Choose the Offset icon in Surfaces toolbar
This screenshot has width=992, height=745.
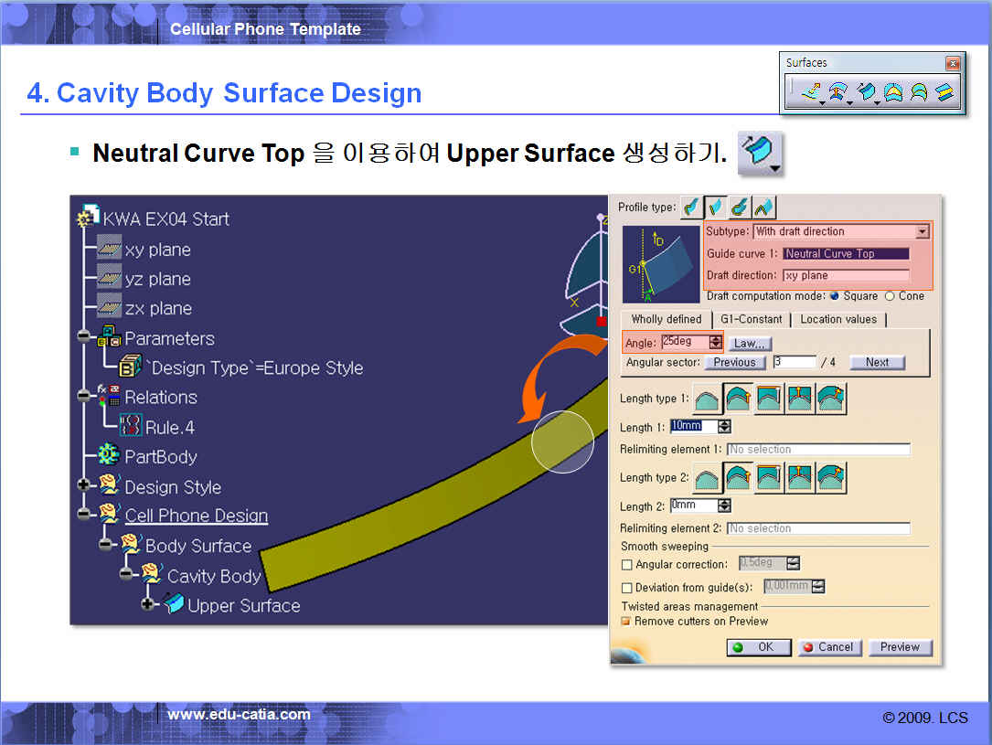pyautogui.click(x=838, y=91)
